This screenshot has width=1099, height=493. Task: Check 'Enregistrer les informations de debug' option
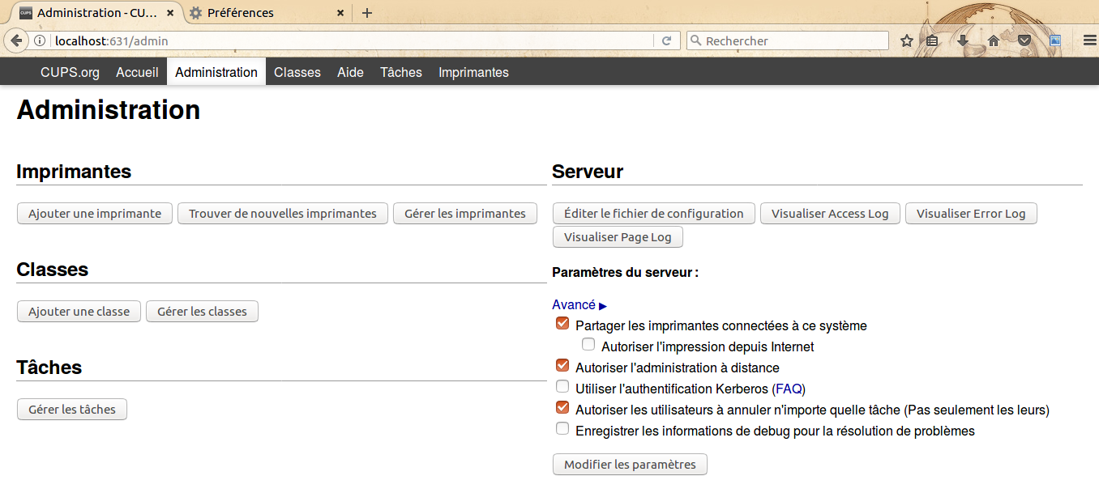pos(562,429)
